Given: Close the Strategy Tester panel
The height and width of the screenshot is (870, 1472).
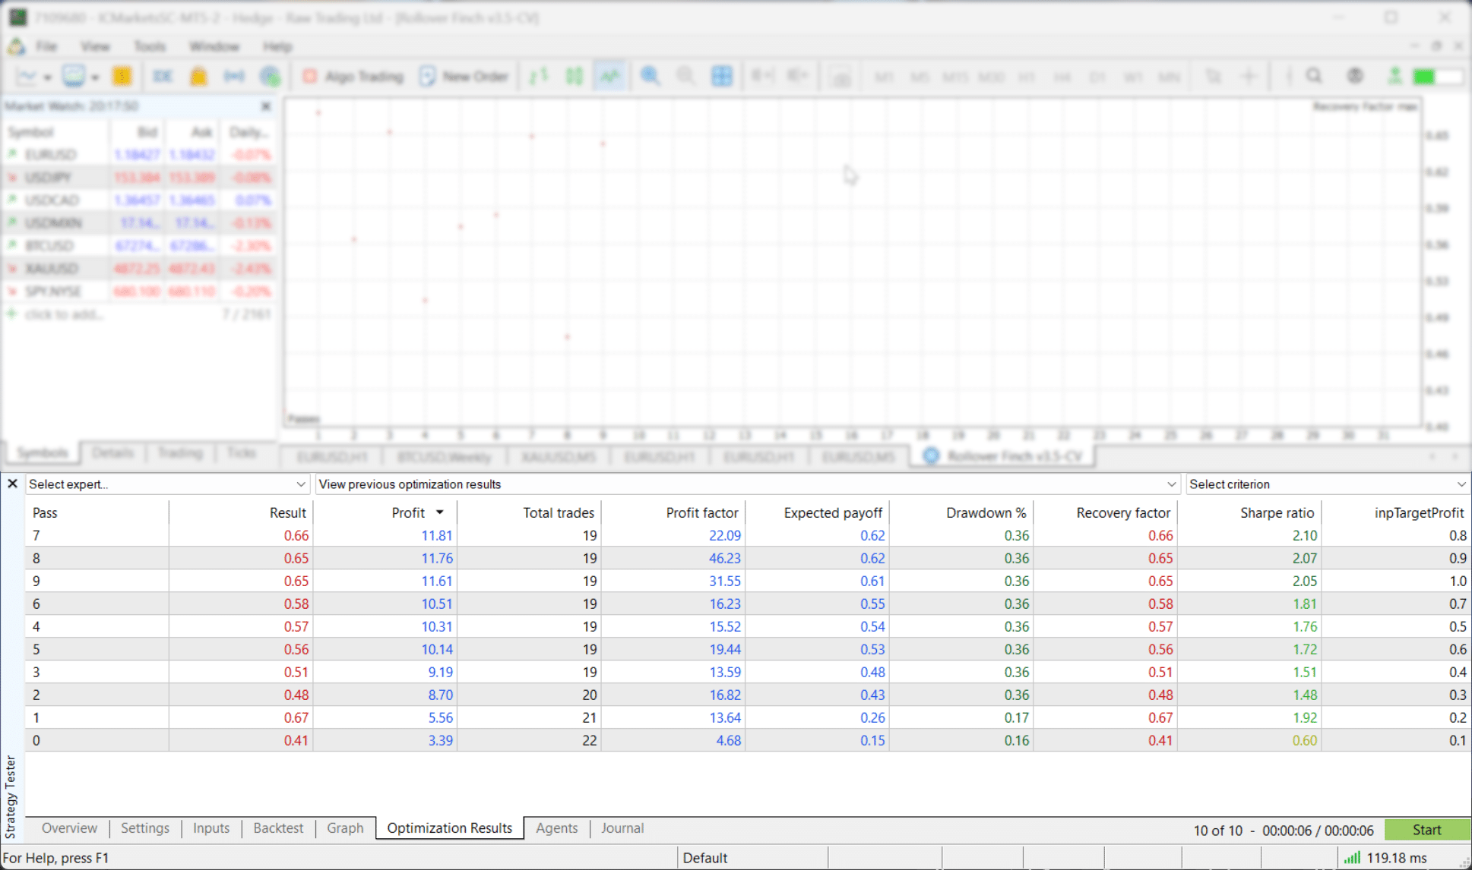Looking at the screenshot, I should coord(12,484).
